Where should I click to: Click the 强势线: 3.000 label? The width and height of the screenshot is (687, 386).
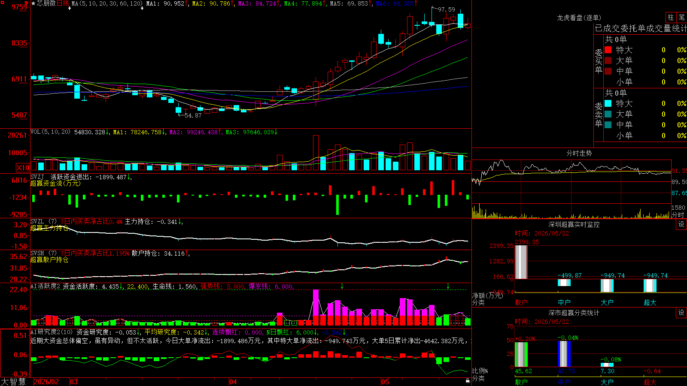click(x=223, y=286)
